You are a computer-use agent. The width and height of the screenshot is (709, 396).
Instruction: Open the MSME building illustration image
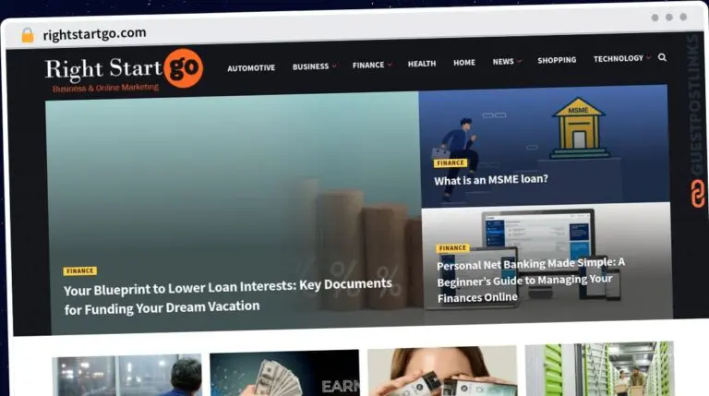coord(579,127)
